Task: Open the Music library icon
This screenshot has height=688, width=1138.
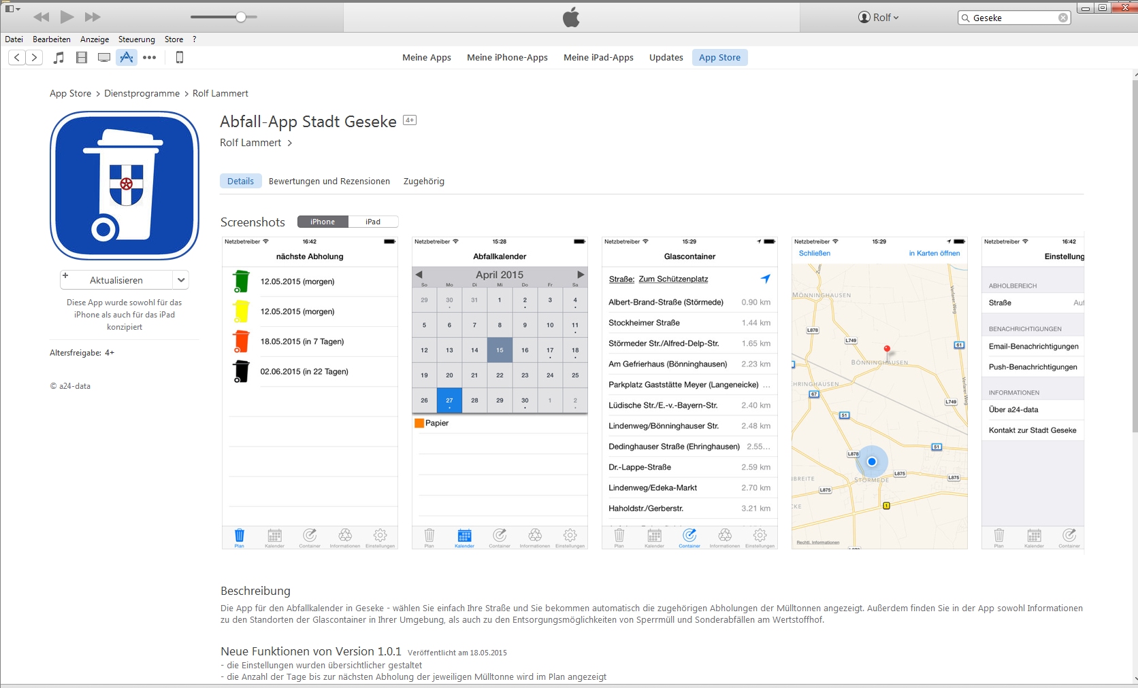Action: (x=59, y=58)
